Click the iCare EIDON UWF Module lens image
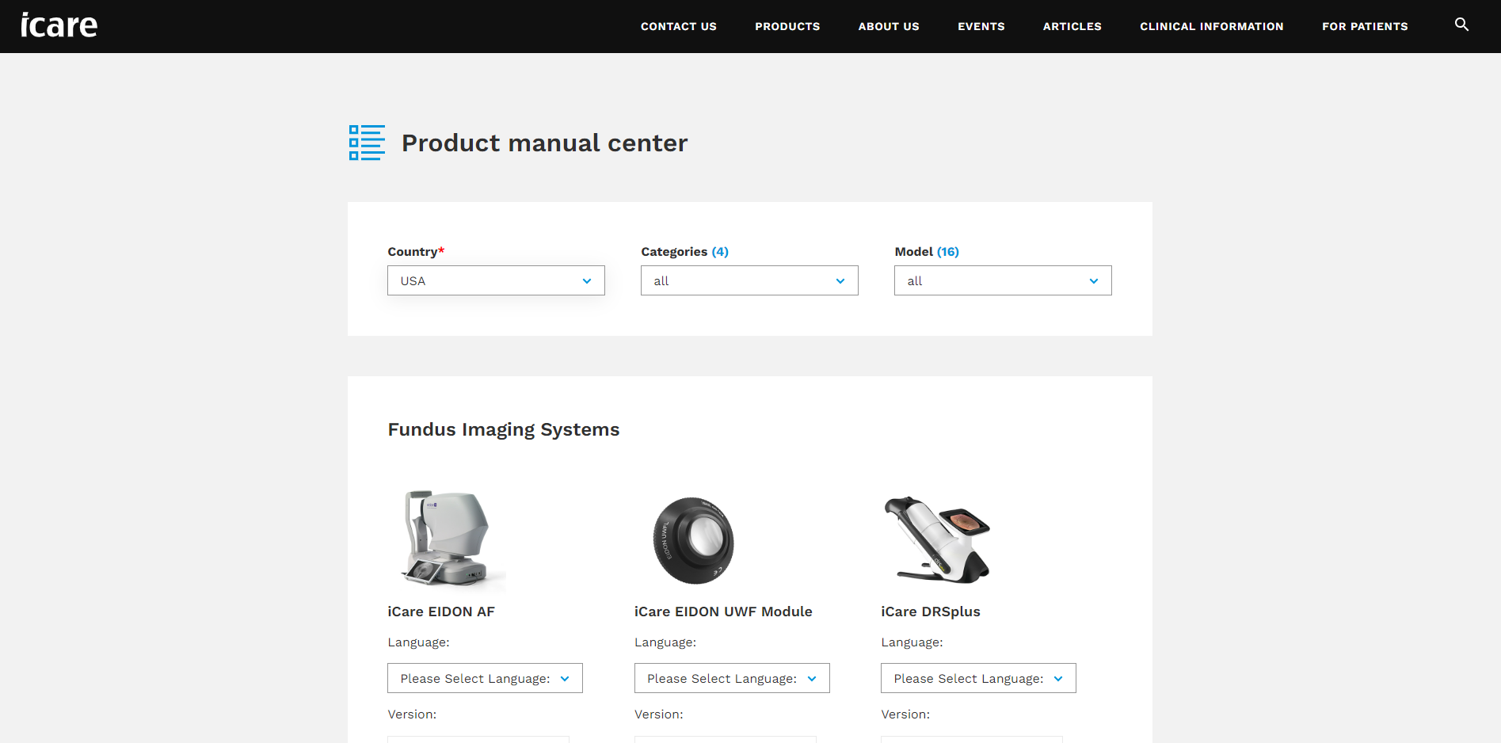1501x743 pixels. (x=694, y=541)
